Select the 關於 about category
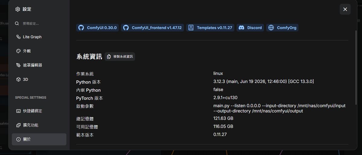Screen dimensions: 362x155 39,139
